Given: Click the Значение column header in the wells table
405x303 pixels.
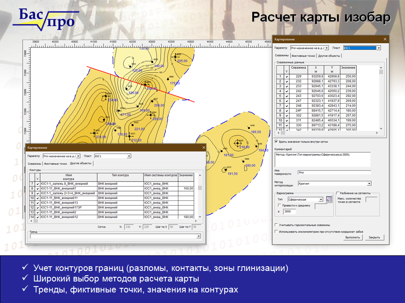Looking at the screenshot, I should (x=348, y=70).
